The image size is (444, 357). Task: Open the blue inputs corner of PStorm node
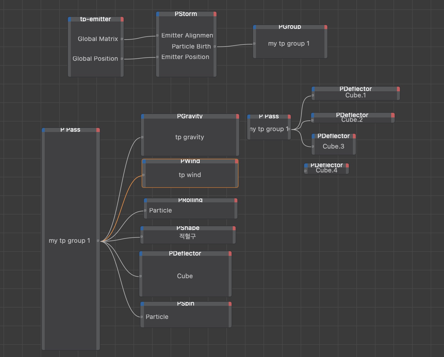click(158, 14)
